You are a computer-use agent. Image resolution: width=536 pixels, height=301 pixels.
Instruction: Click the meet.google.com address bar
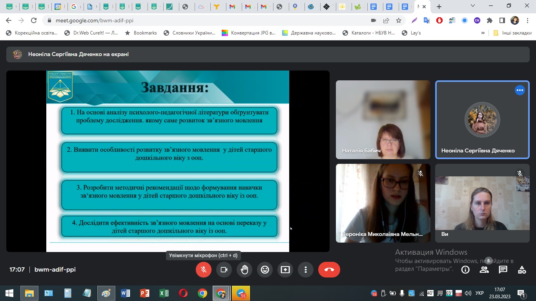[x=196, y=20]
